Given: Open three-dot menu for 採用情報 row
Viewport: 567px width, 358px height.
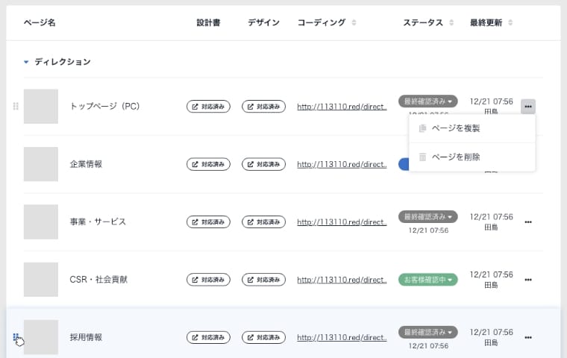Looking at the screenshot, I should click(x=528, y=337).
